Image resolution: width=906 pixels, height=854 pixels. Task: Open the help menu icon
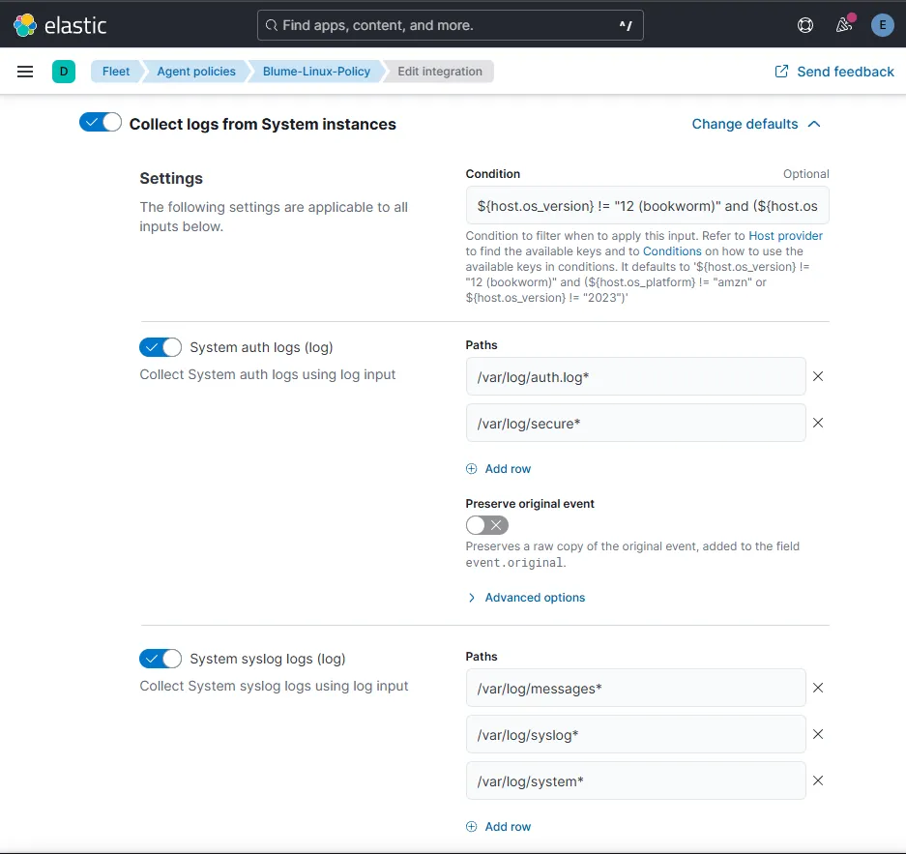click(805, 25)
